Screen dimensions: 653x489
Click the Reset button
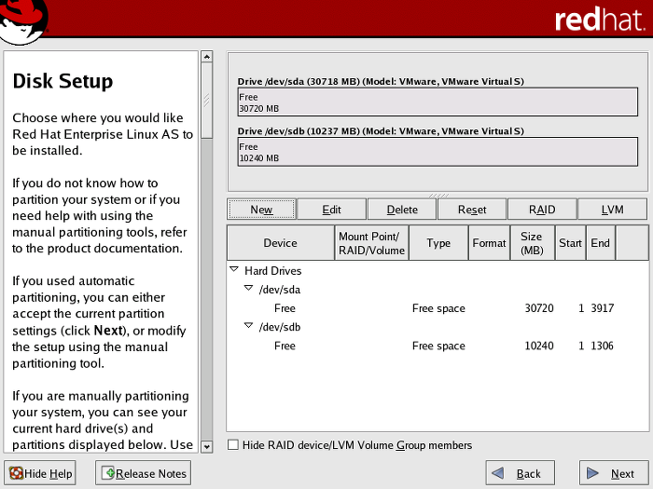pos(472,210)
